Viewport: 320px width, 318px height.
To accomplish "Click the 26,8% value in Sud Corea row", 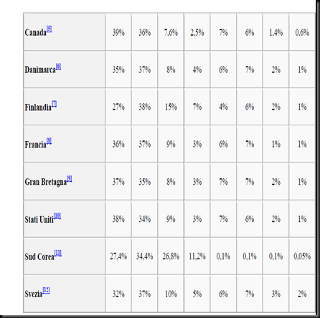I will click(171, 256).
